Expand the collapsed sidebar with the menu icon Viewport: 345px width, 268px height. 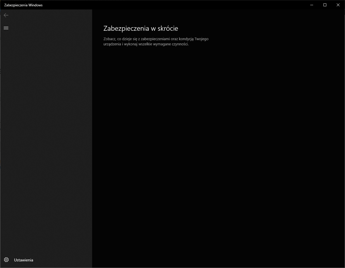pyautogui.click(x=6, y=28)
